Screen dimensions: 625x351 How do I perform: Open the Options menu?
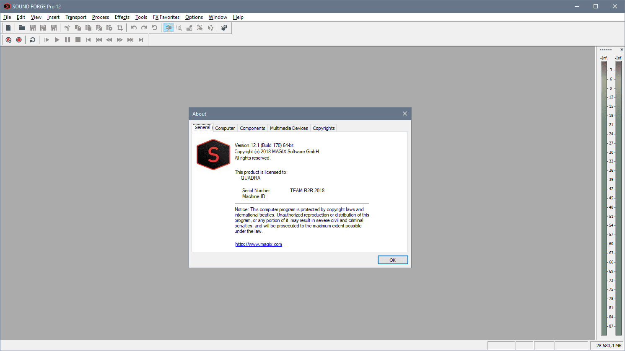coord(194,17)
